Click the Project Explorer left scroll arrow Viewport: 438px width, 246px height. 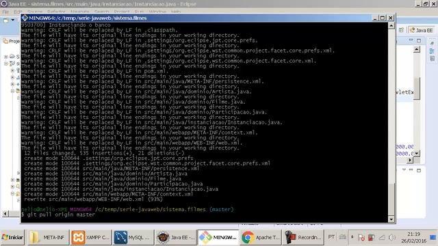click(5, 214)
